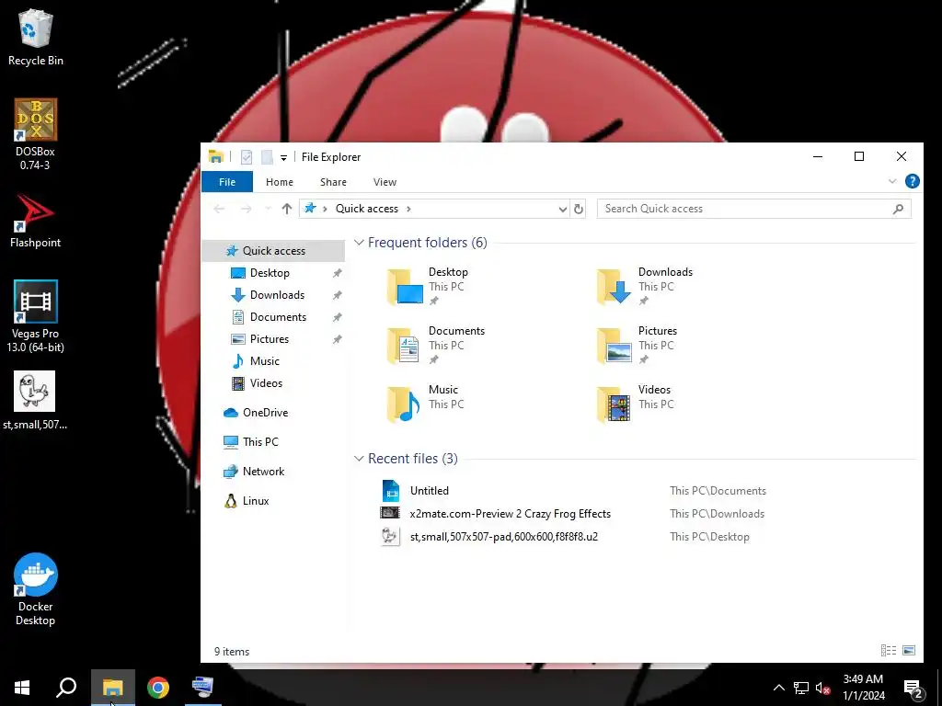
Task: Select Desktop in the navigation pane
Action: [x=272, y=273]
